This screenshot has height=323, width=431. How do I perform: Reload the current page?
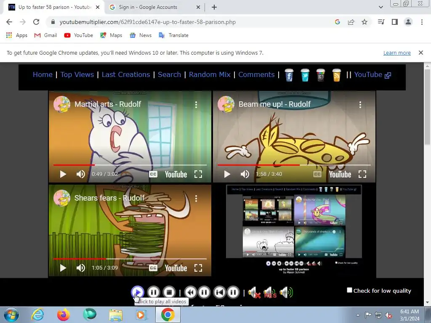[x=36, y=22]
